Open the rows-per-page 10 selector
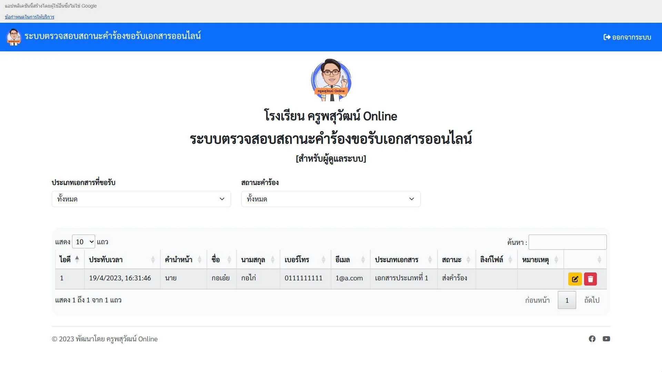This screenshot has height=372, width=662. pos(83,242)
